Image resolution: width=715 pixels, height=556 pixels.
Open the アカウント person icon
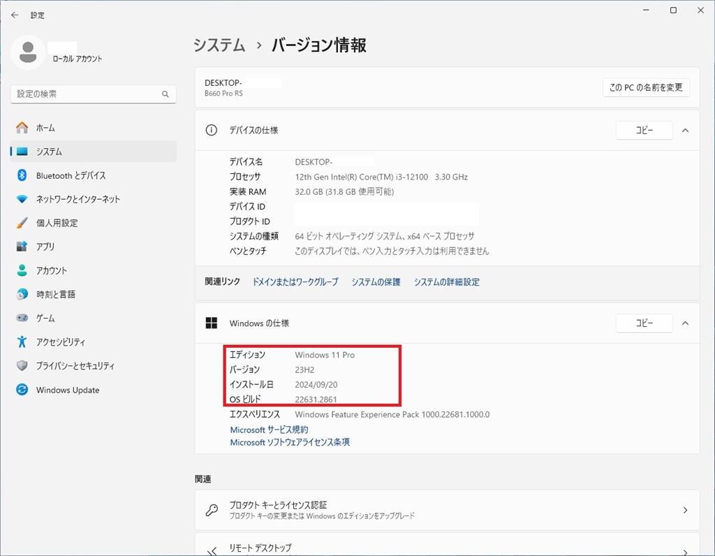[22, 270]
